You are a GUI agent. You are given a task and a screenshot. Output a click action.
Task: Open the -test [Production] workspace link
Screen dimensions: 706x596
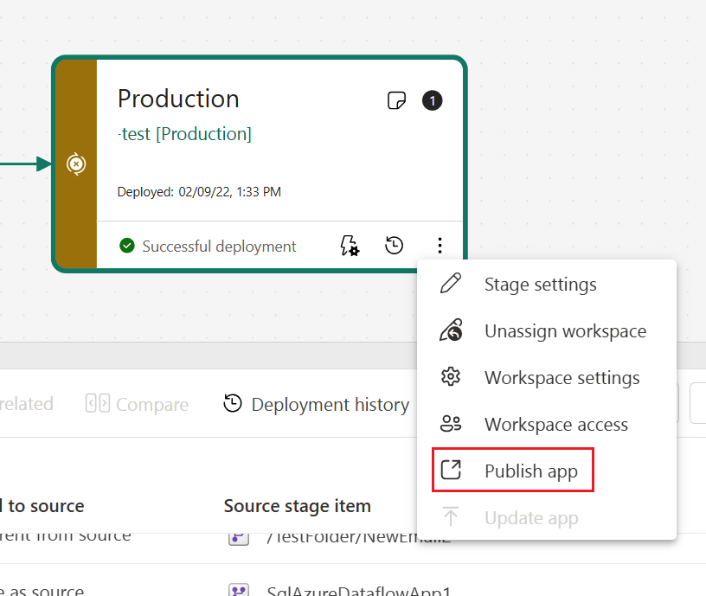coord(184,134)
